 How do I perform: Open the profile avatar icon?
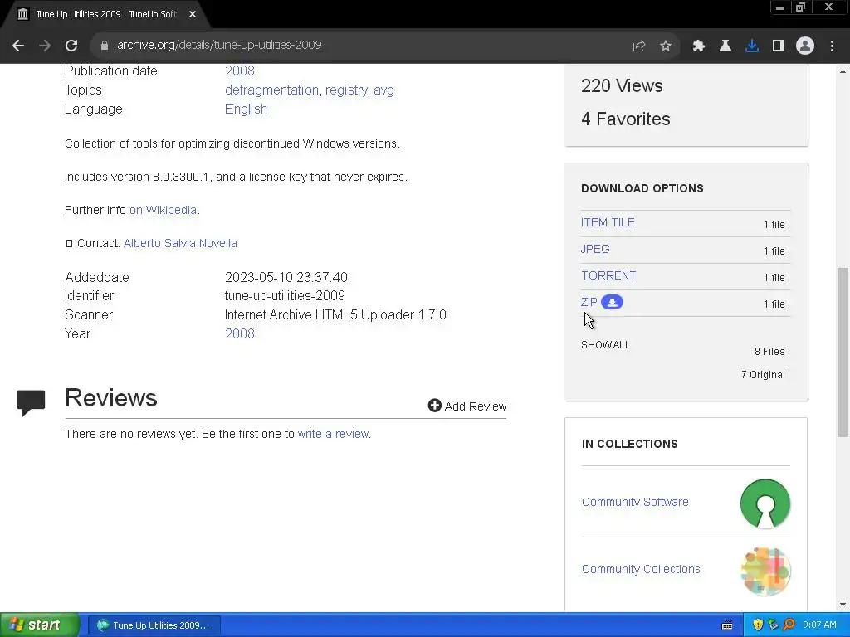[x=805, y=46]
